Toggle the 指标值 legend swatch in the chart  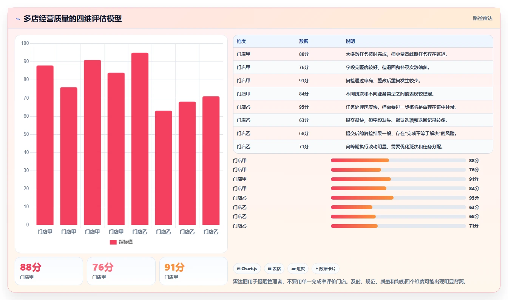pos(113,242)
